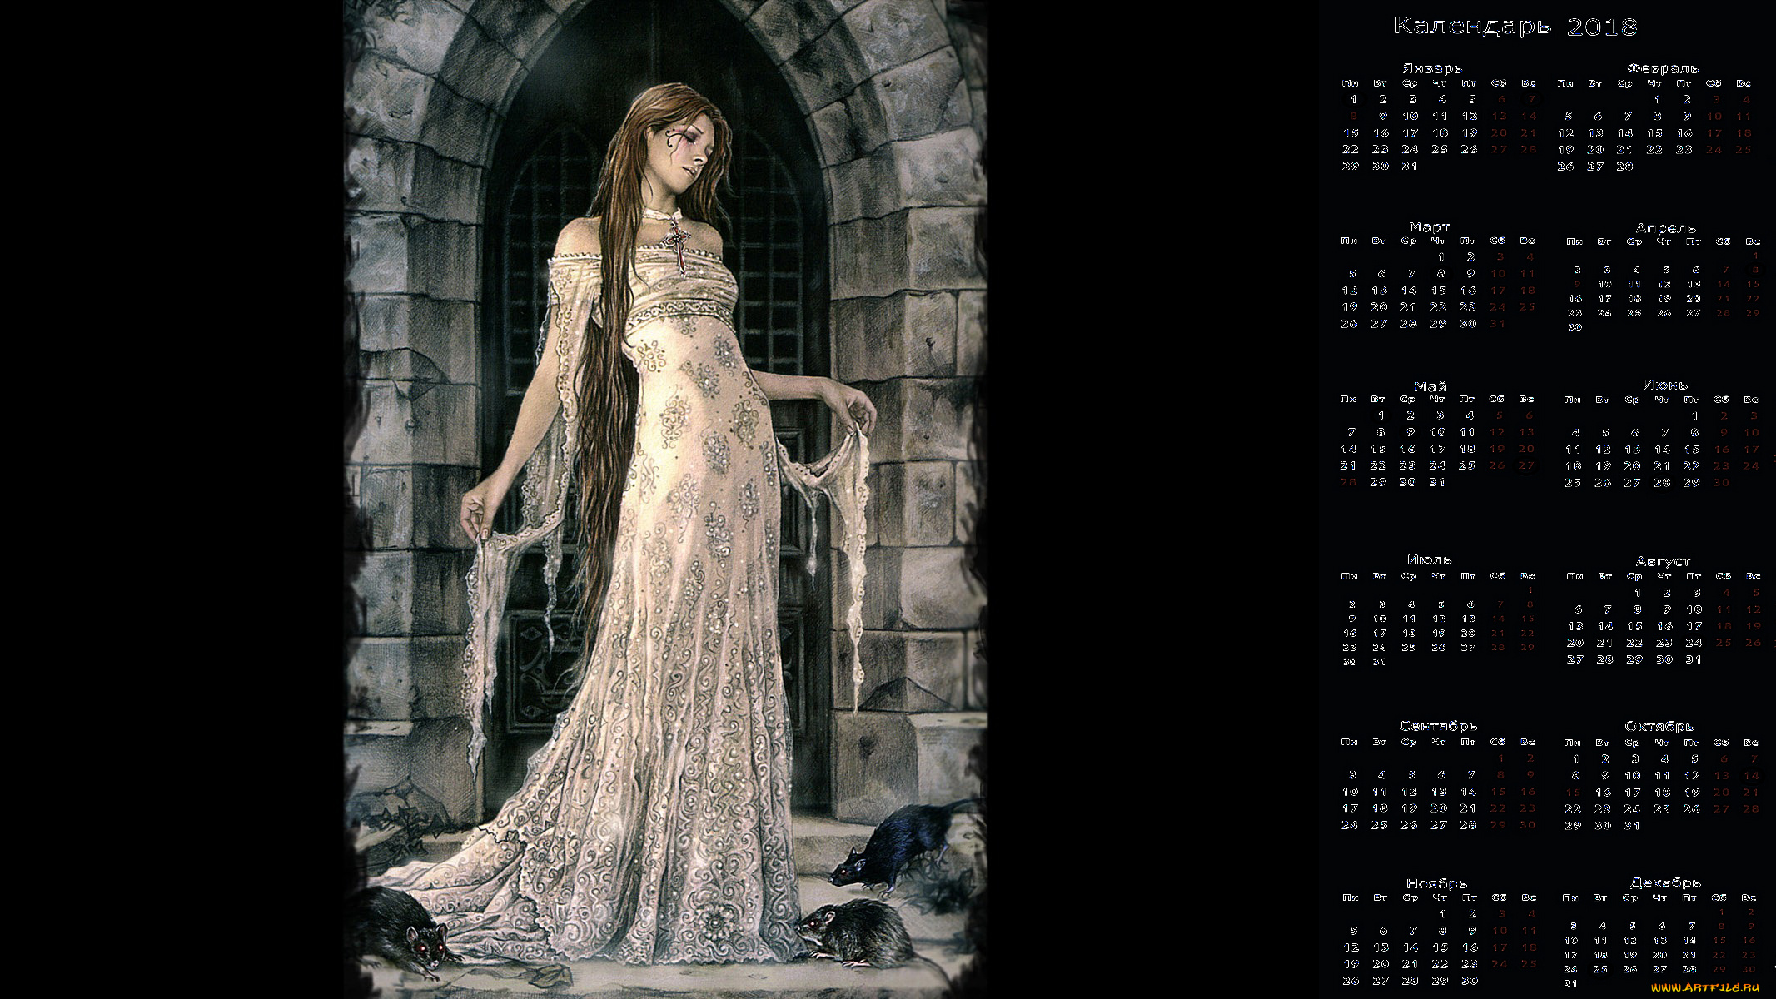
Task: Click the Пн header in Ноябрь
Action: pos(1351,897)
